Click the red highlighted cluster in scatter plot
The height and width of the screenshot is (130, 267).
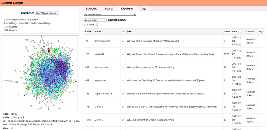(49, 50)
